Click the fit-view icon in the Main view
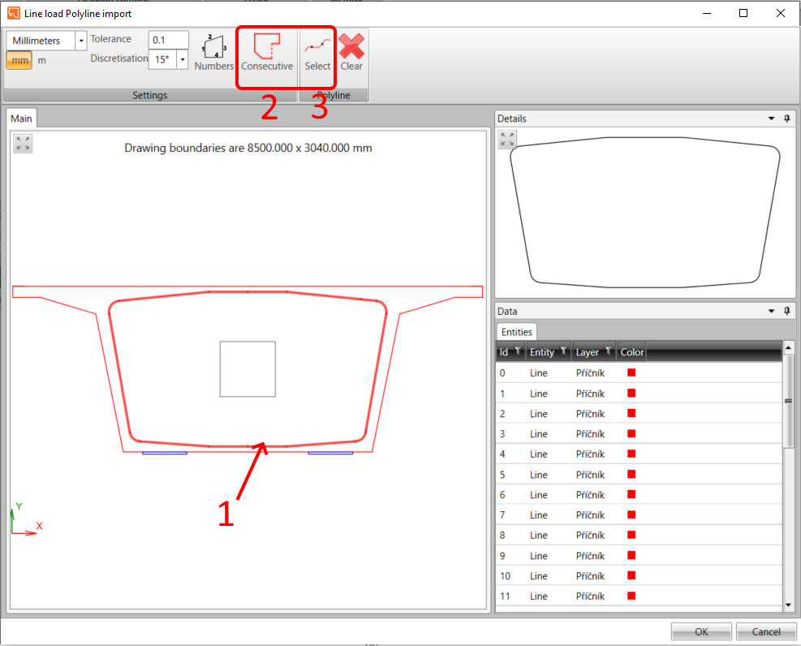This screenshot has width=801, height=646. pyautogui.click(x=22, y=143)
